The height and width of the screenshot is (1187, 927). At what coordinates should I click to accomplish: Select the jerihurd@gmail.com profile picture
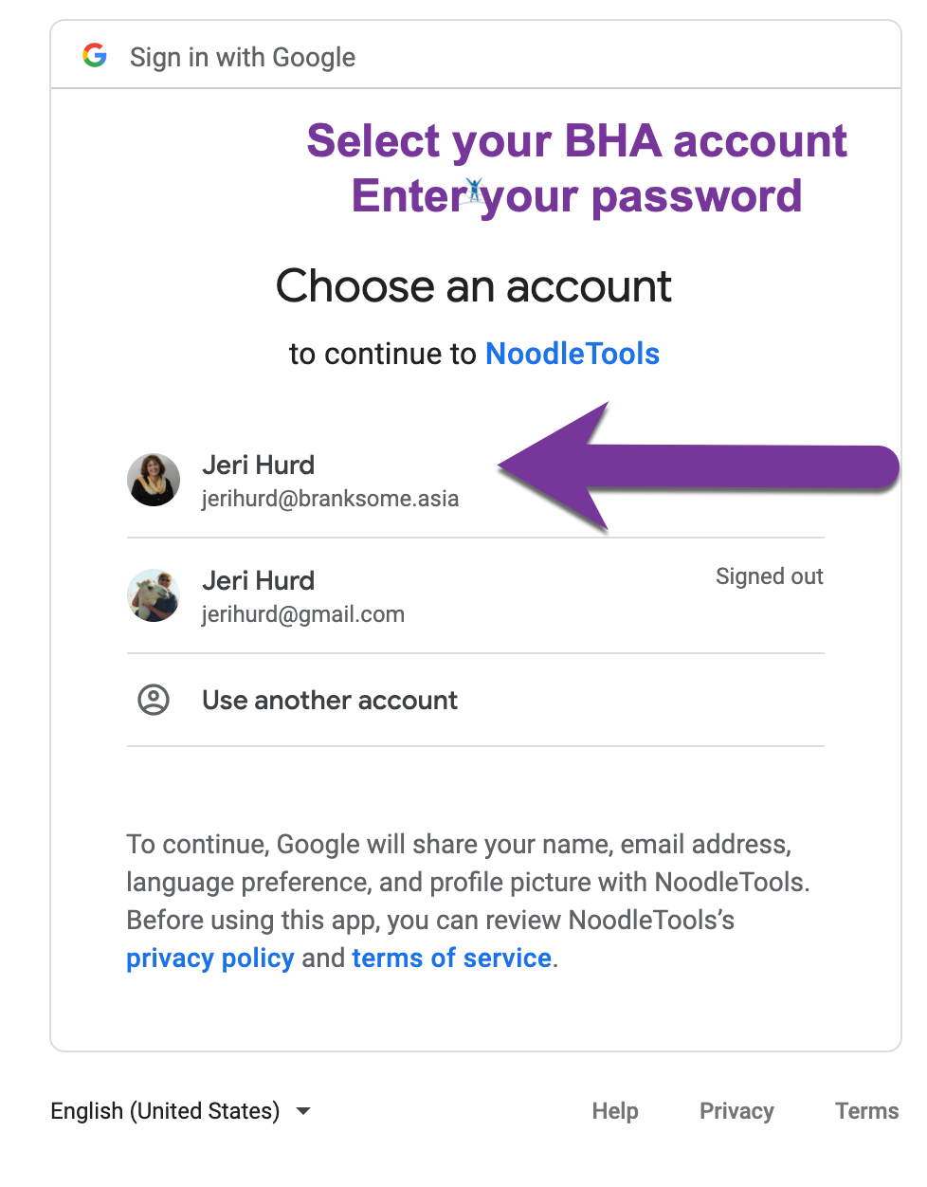154,595
